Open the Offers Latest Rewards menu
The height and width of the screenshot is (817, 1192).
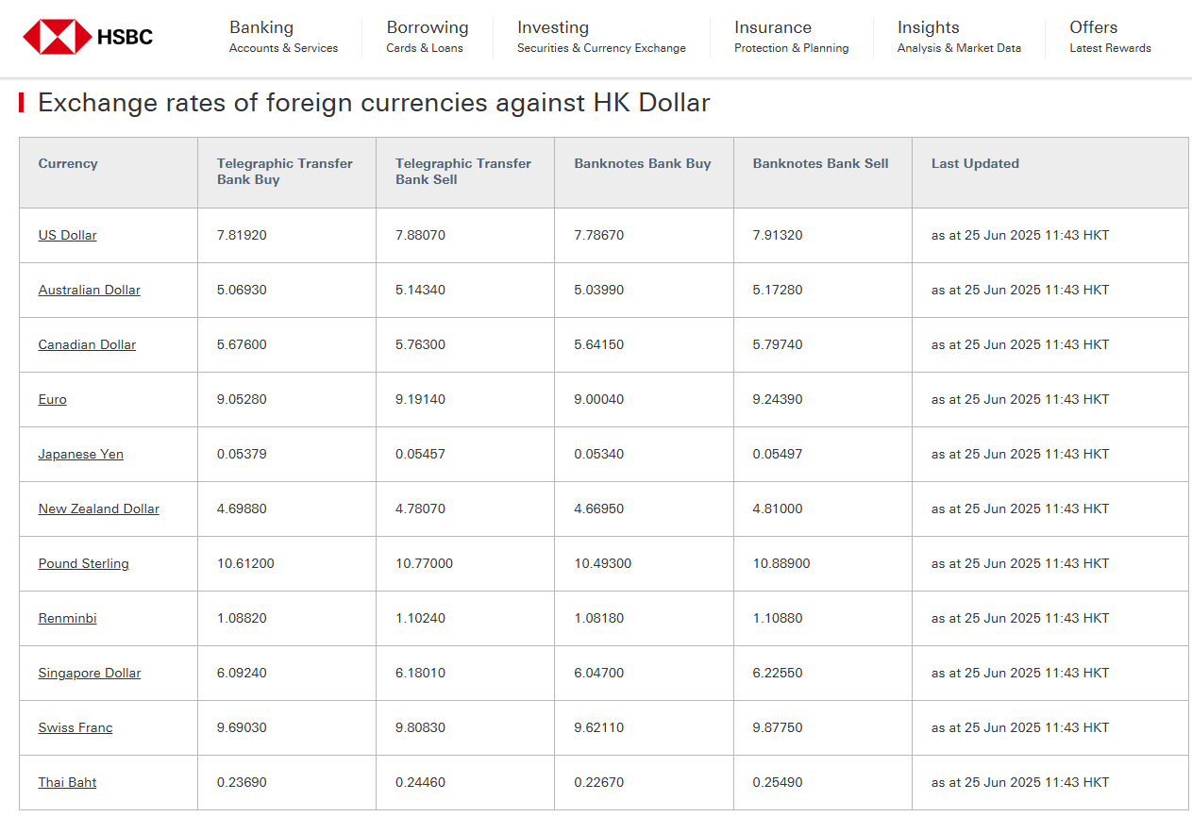pyautogui.click(x=1109, y=37)
